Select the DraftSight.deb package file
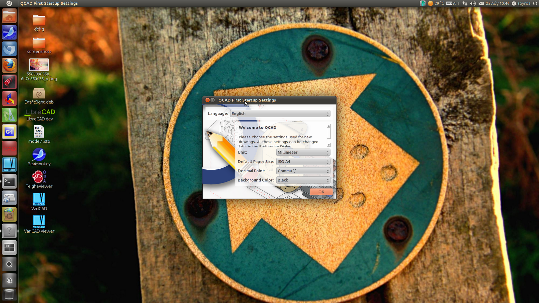Viewport: 539px width, 303px height. (39, 96)
